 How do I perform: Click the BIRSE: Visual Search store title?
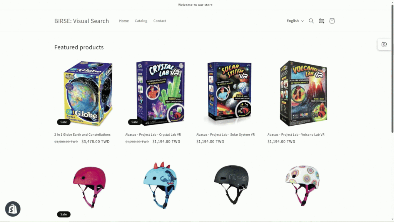pyautogui.click(x=82, y=21)
